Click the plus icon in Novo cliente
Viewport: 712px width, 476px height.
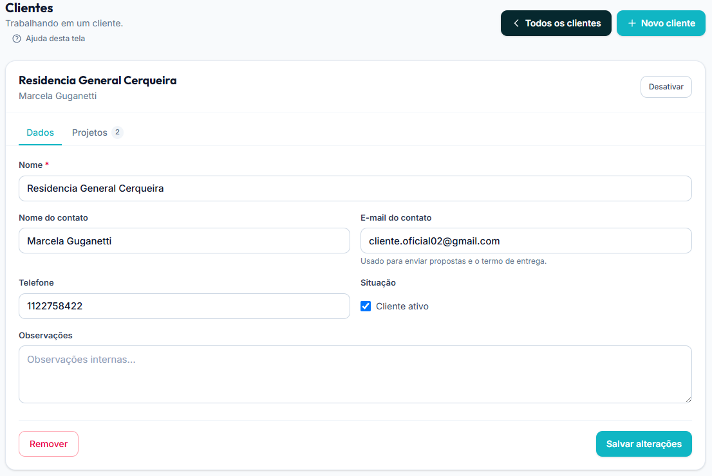tap(632, 23)
